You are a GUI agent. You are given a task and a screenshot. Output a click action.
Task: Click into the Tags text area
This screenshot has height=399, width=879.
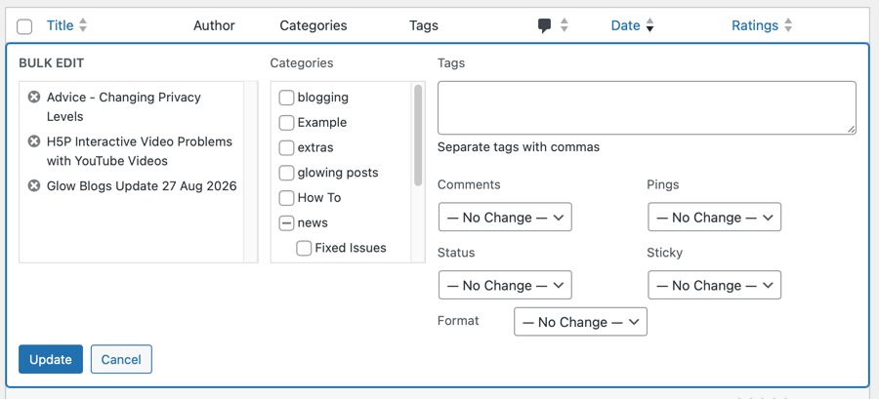[647, 108]
